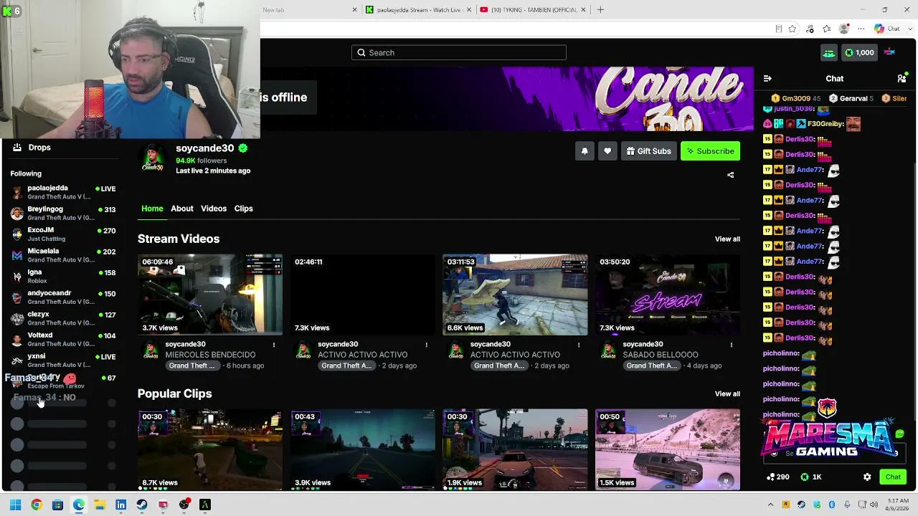The height and width of the screenshot is (516, 918).
Task: Click the green Chat send button
Action: click(893, 477)
